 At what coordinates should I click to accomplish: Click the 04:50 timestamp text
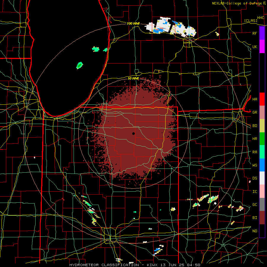pos(194,265)
